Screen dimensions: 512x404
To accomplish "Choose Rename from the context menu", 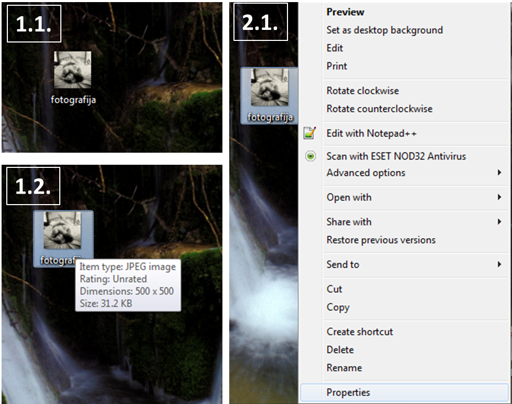I will (x=344, y=368).
